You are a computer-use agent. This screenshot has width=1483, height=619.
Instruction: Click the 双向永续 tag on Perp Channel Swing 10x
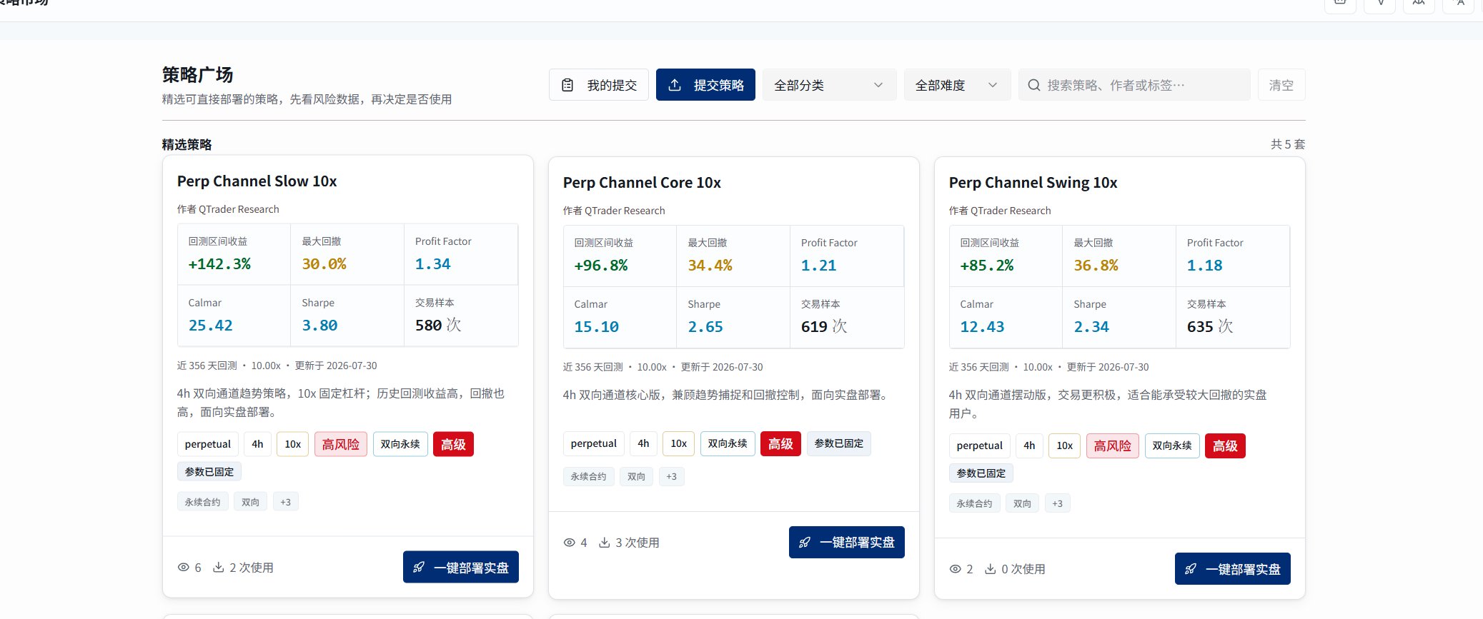click(1172, 446)
